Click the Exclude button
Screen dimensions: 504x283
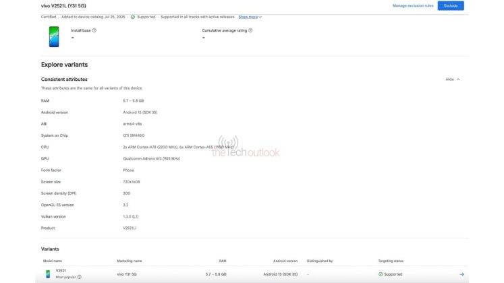click(450, 5)
